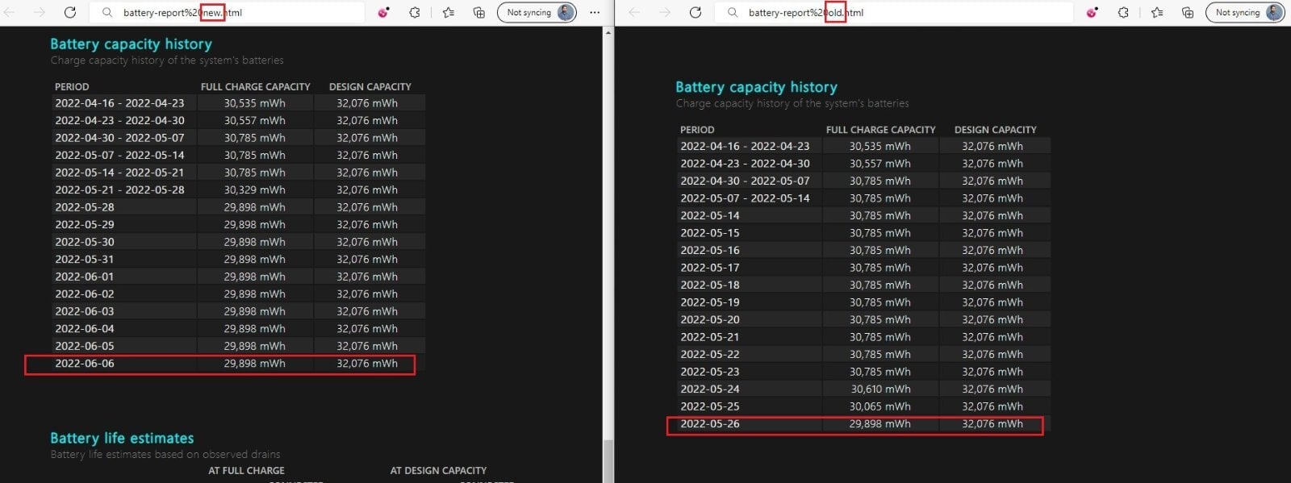Select 30,329 mWh full charge value
This screenshot has height=483, width=1291.
click(x=254, y=190)
